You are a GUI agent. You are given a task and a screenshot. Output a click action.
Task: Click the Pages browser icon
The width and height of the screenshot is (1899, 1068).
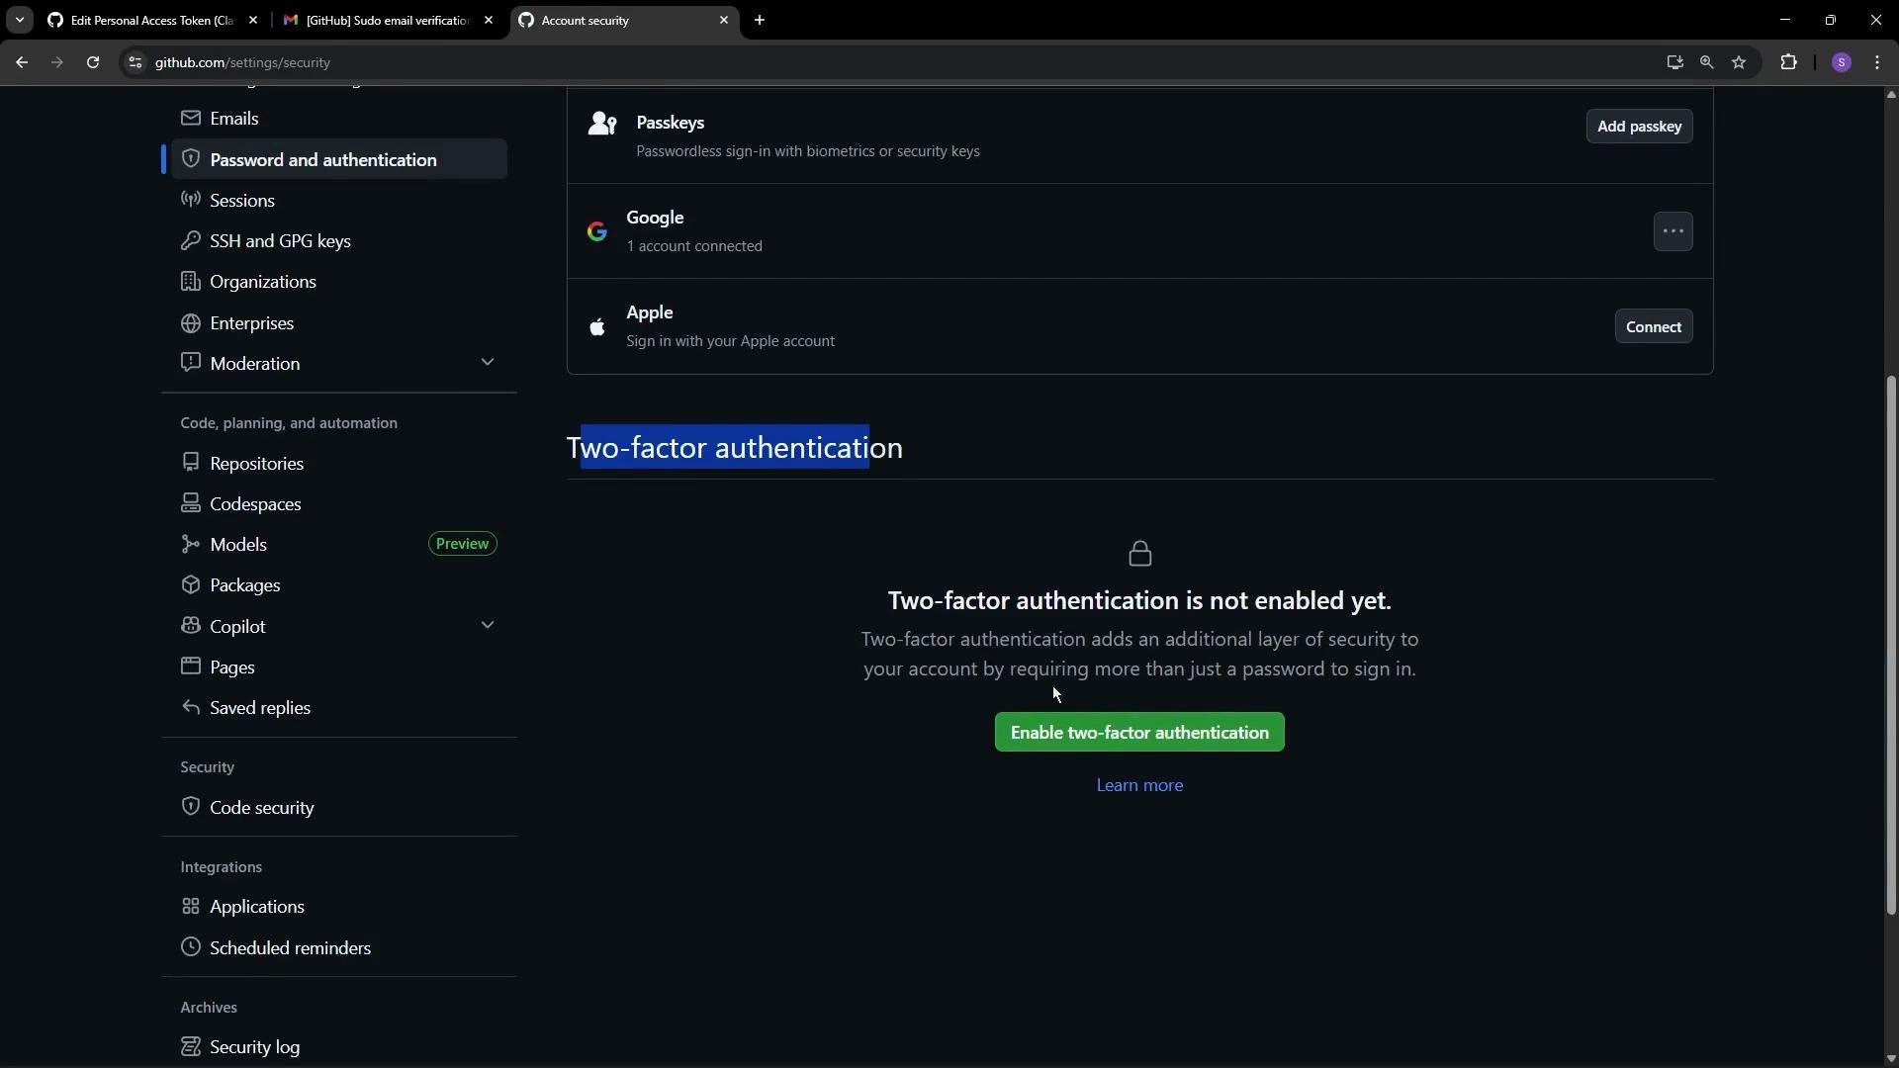(191, 667)
